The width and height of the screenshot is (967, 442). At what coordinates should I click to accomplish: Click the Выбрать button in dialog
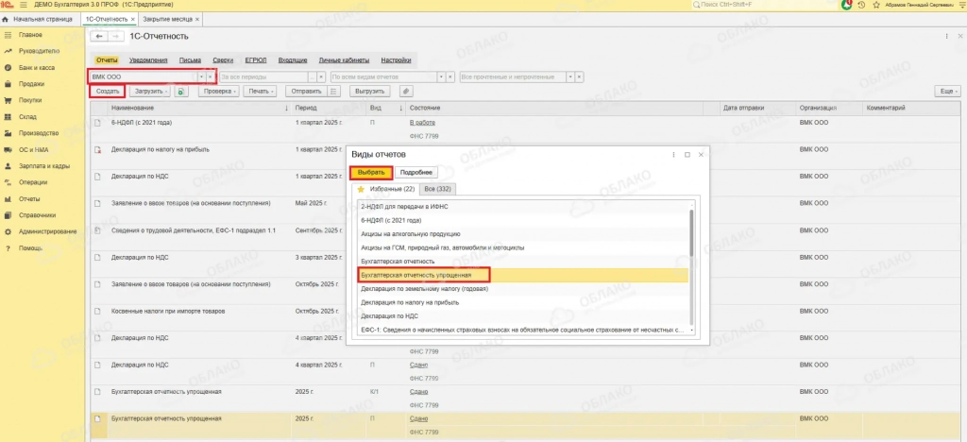click(x=371, y=173)
